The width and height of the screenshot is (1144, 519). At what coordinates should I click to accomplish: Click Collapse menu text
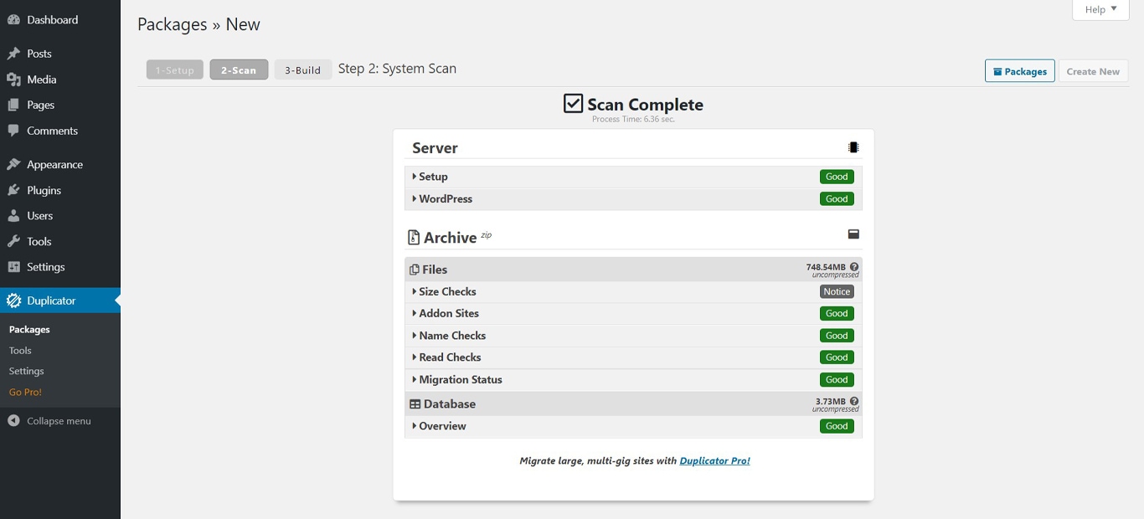[x=59, y=421]
